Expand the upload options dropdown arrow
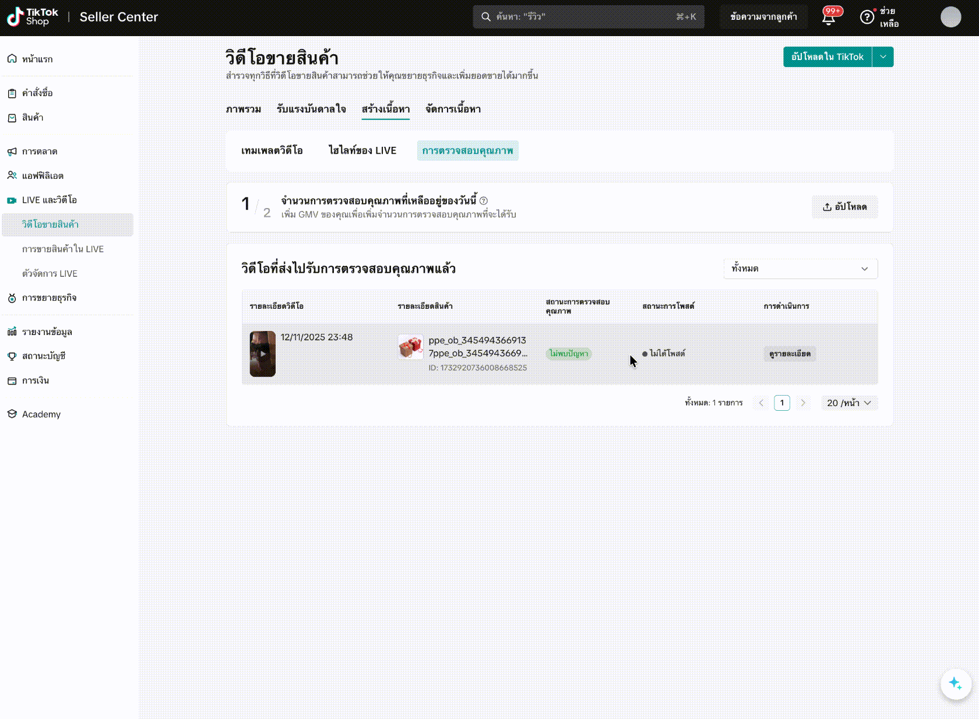Viewport: 979px width, 719px height. (883, 57)
